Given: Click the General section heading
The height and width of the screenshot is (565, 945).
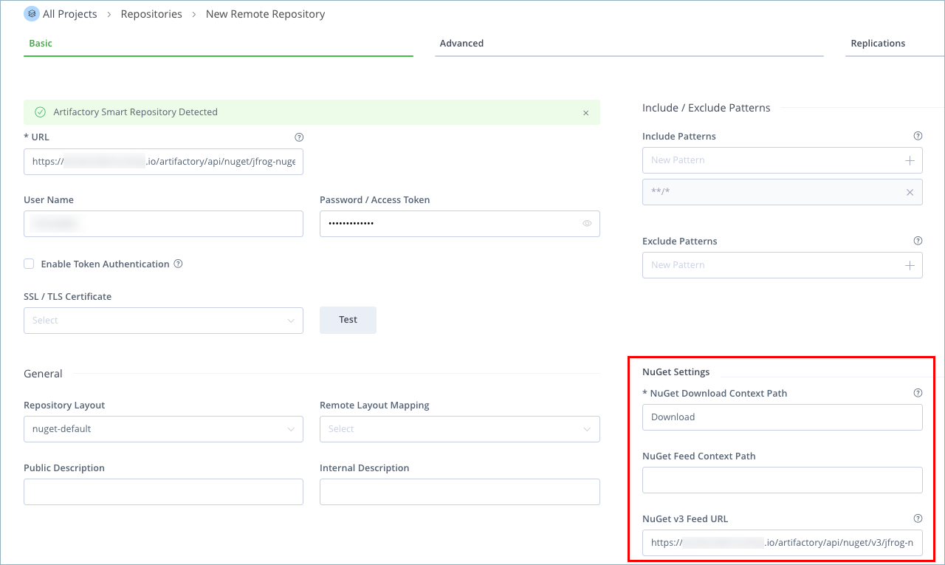Looking at the screenshot, I should pyautogui.click(x=43, y=374).
